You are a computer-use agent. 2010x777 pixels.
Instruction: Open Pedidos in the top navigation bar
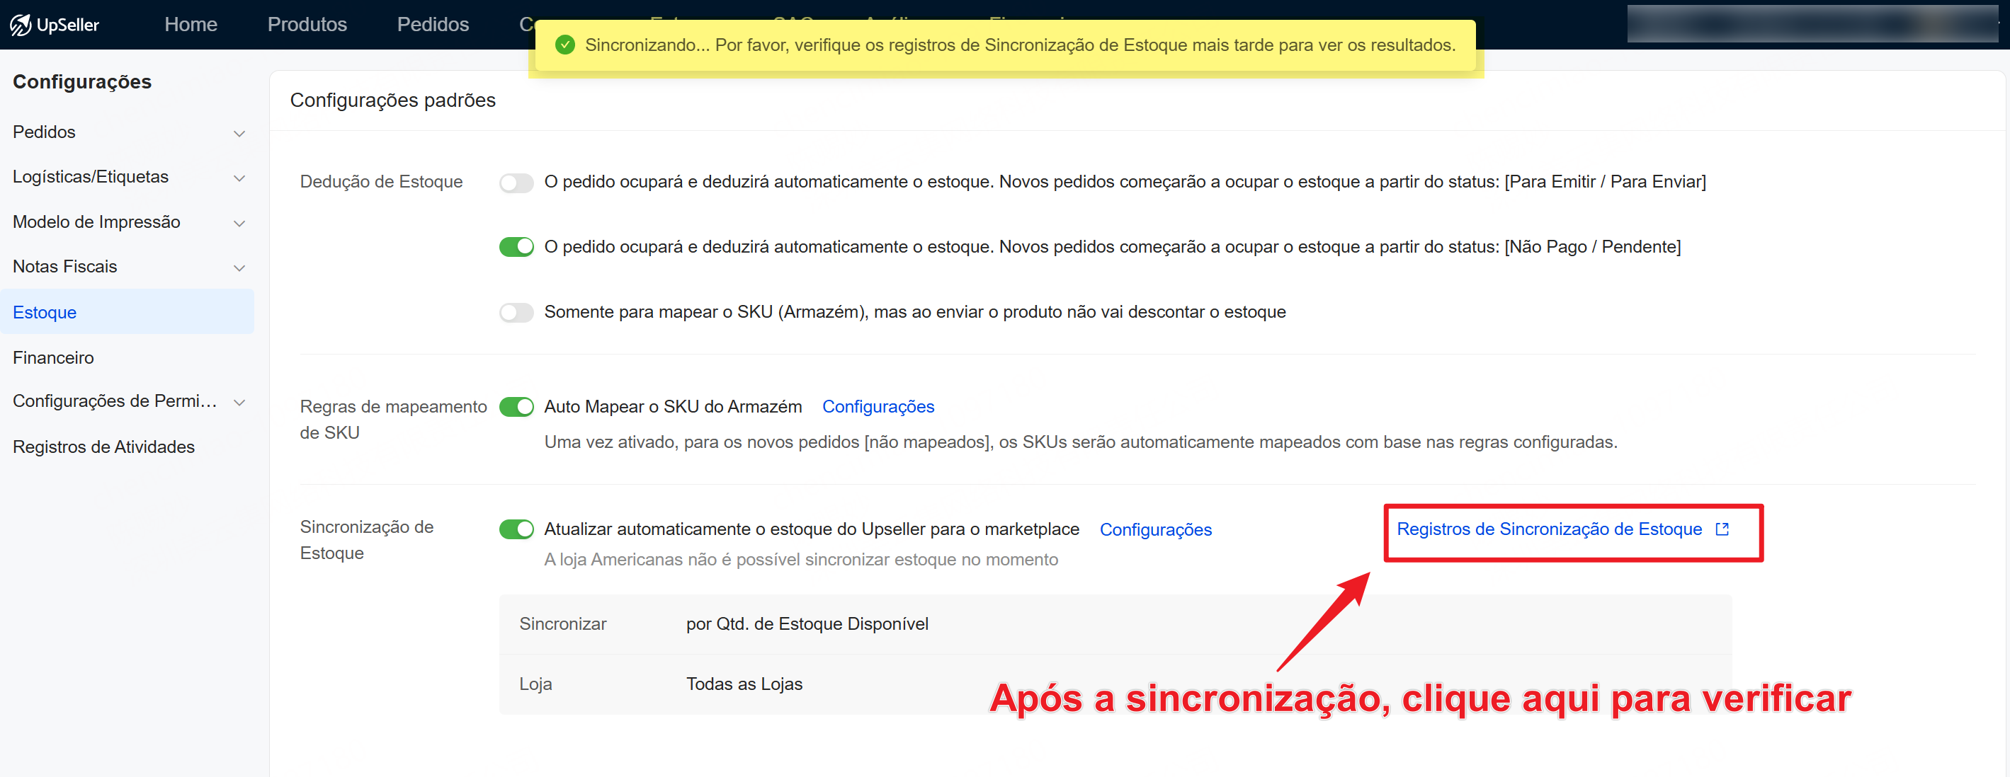coord(432,24)
